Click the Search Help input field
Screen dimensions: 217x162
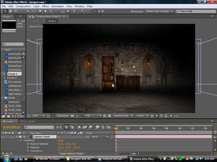click(196, 11)
